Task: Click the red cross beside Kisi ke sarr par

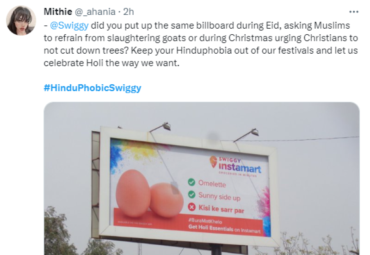Action: click(x=191, y=207)
